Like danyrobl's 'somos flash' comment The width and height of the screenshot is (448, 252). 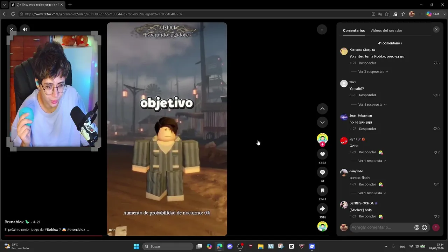pyautogui.click(x=436, y=184)
